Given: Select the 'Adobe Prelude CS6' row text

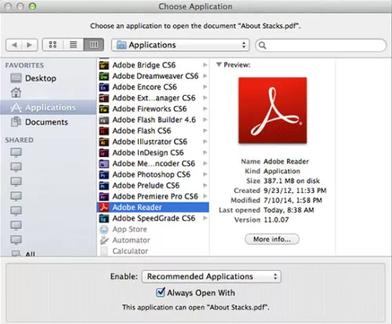Looking at the screenshot, I should (x=146, y=185).
